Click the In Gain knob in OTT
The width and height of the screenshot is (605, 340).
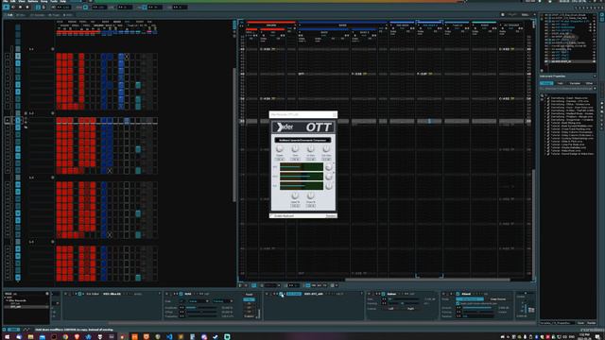311,149
